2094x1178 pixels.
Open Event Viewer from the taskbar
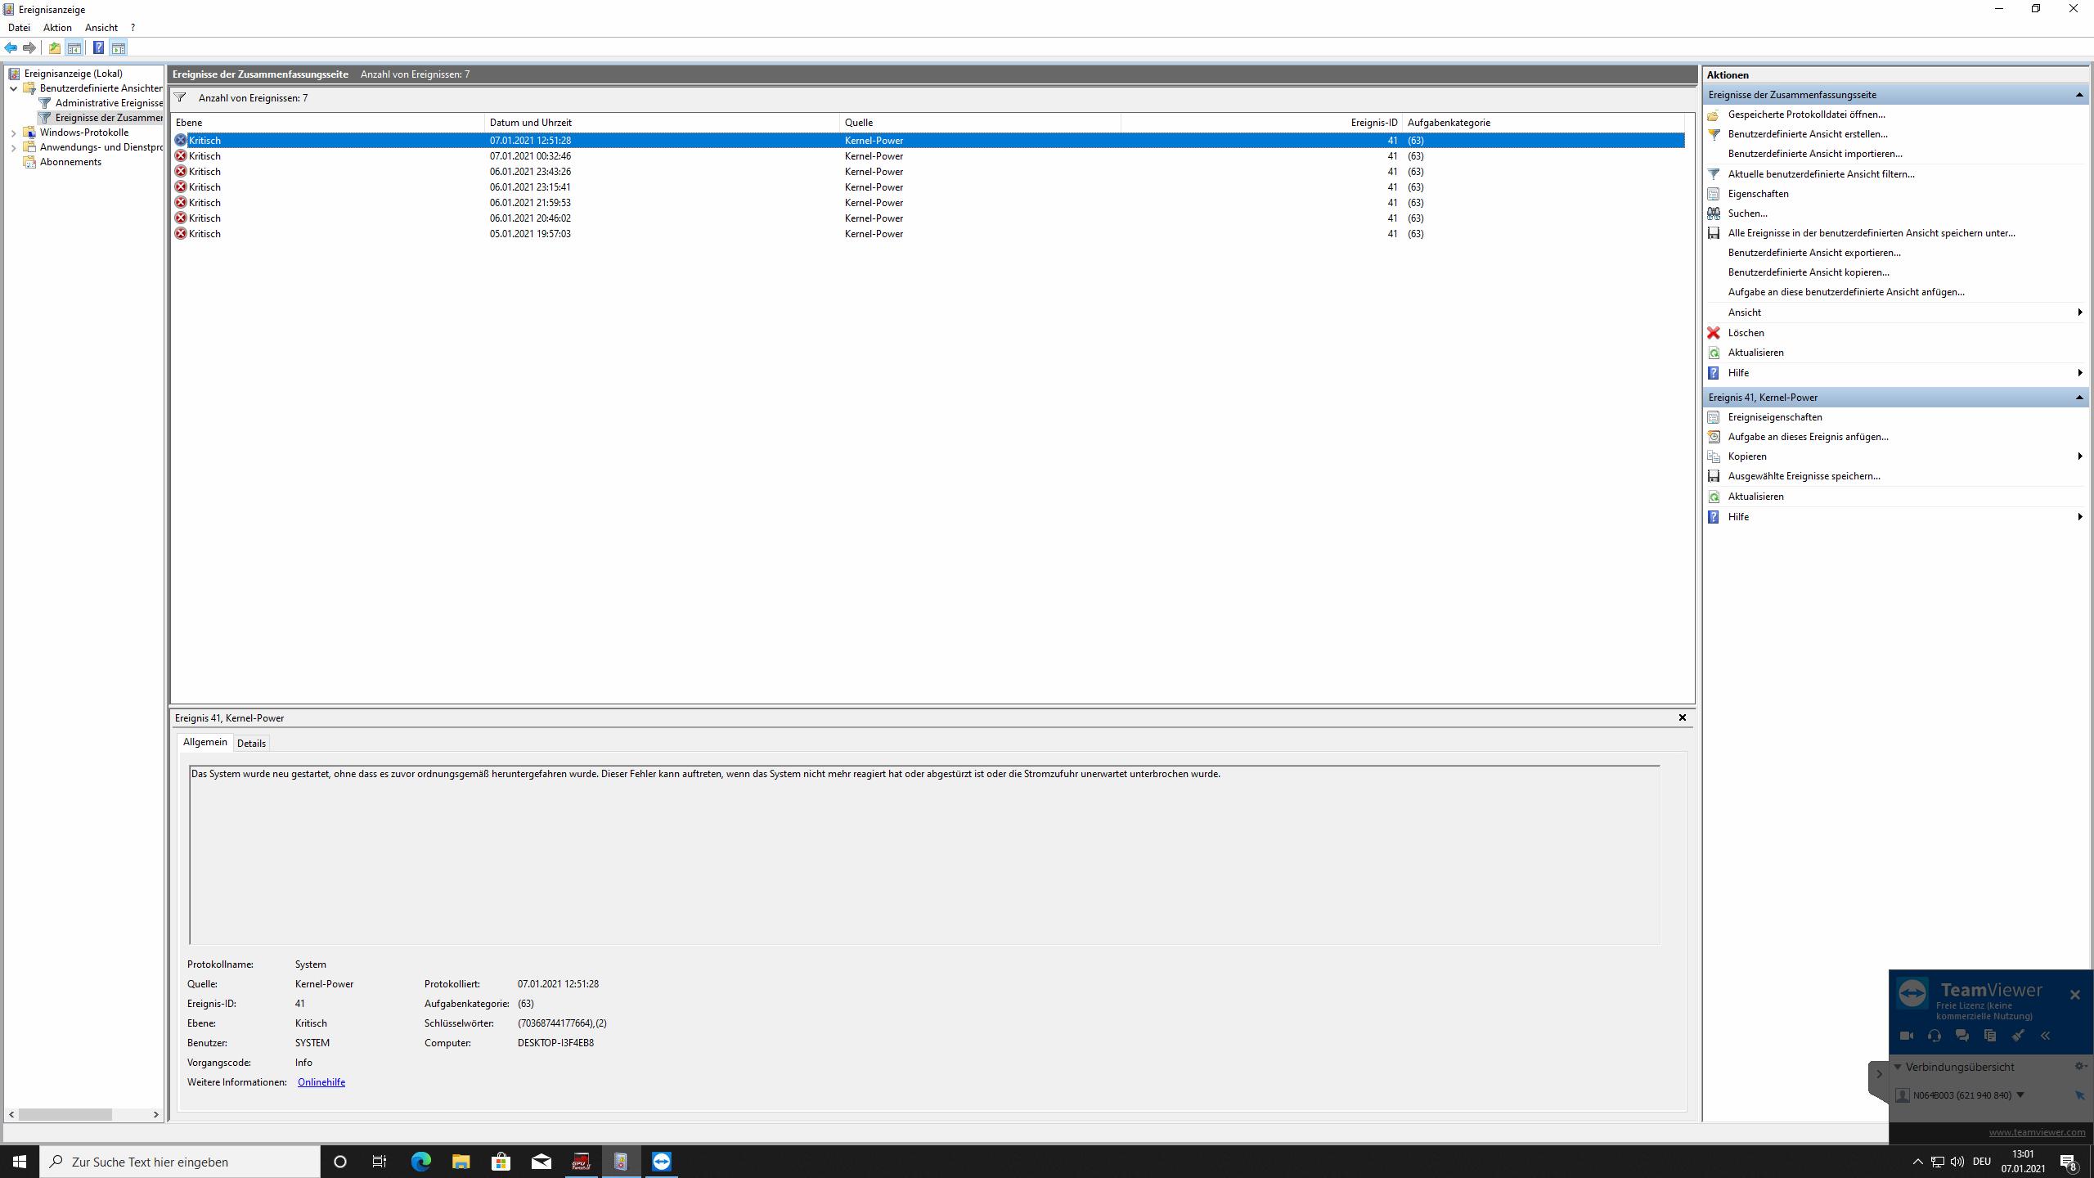pos(621,1161)
